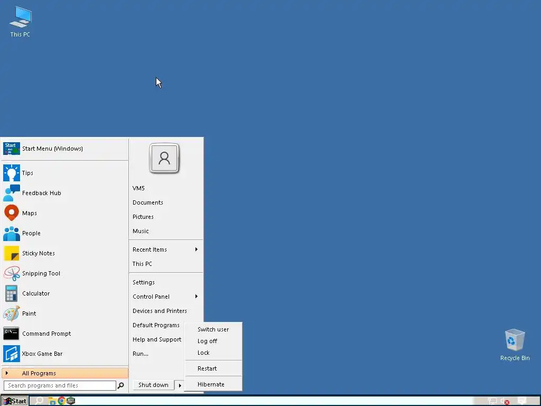Open Default Programs entry
541x406 pixels.
[157, 325]
